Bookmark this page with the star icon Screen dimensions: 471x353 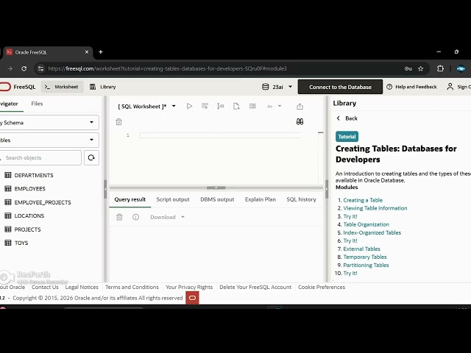pos(420,68)
